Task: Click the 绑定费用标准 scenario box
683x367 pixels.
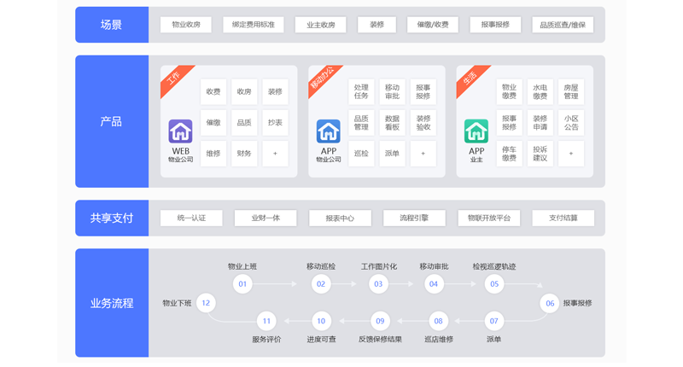Action: (x=253, y=25)
